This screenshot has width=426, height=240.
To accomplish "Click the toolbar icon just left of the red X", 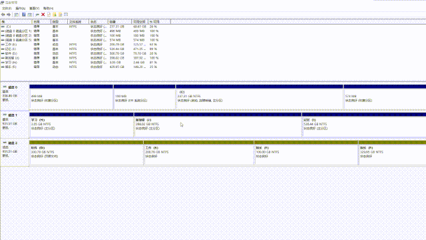I will tap(37, 15).
